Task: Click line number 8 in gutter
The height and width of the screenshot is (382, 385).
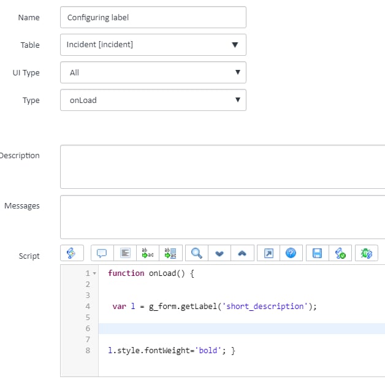Action: point(88,351)
